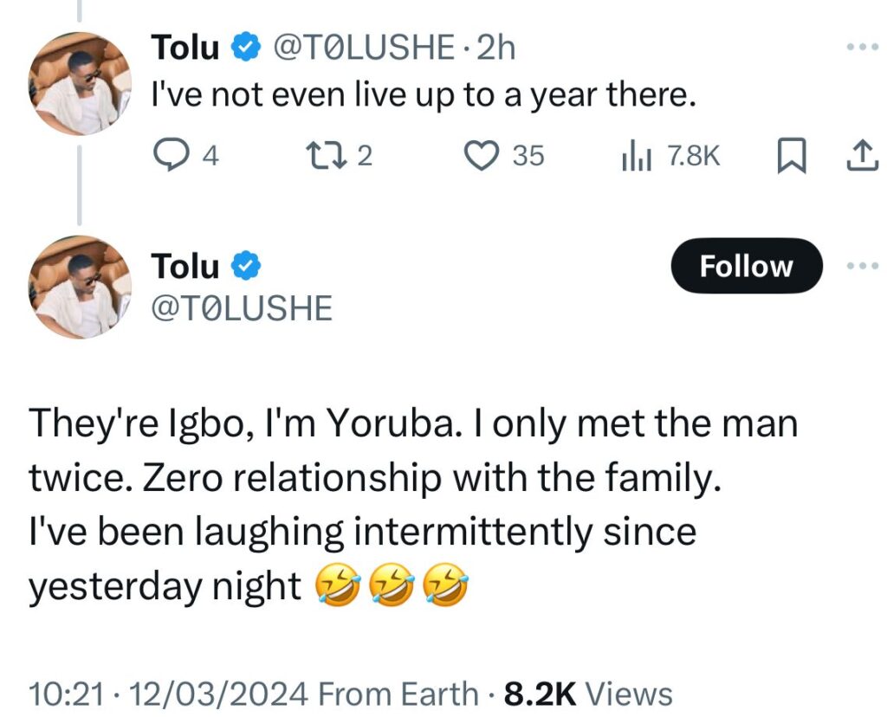Tap the share upload icon
Image resolution: width=887 pixels, height=717 pixels.
860,156
